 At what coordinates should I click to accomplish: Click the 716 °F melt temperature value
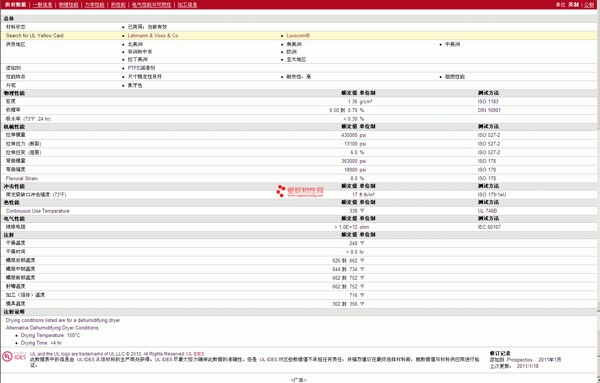coord(357,295)
